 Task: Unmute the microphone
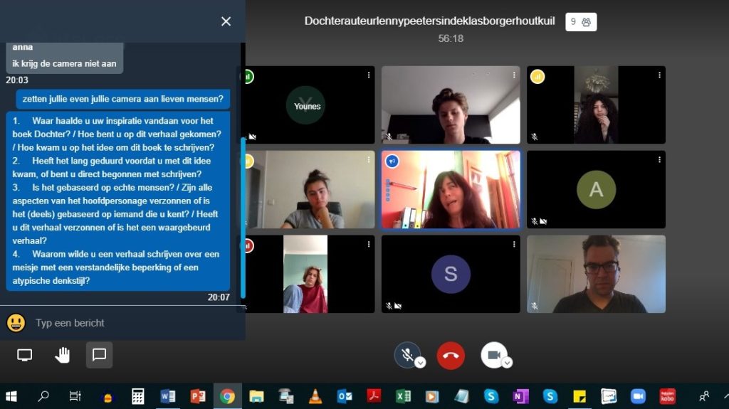406,354
